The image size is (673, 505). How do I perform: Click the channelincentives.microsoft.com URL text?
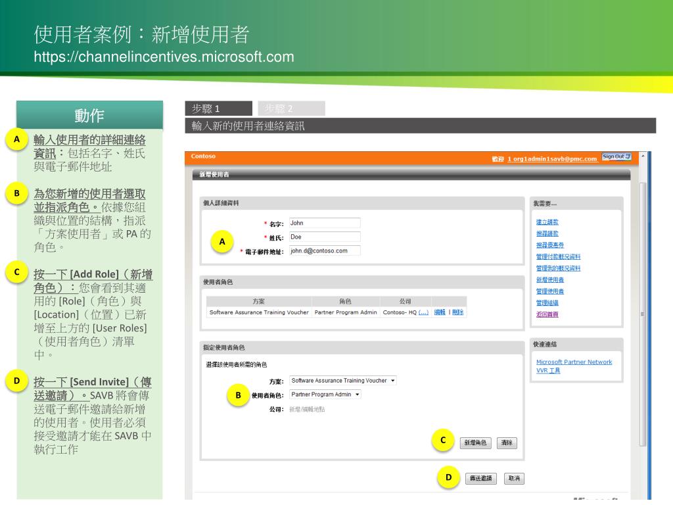(x=164, y=57)
